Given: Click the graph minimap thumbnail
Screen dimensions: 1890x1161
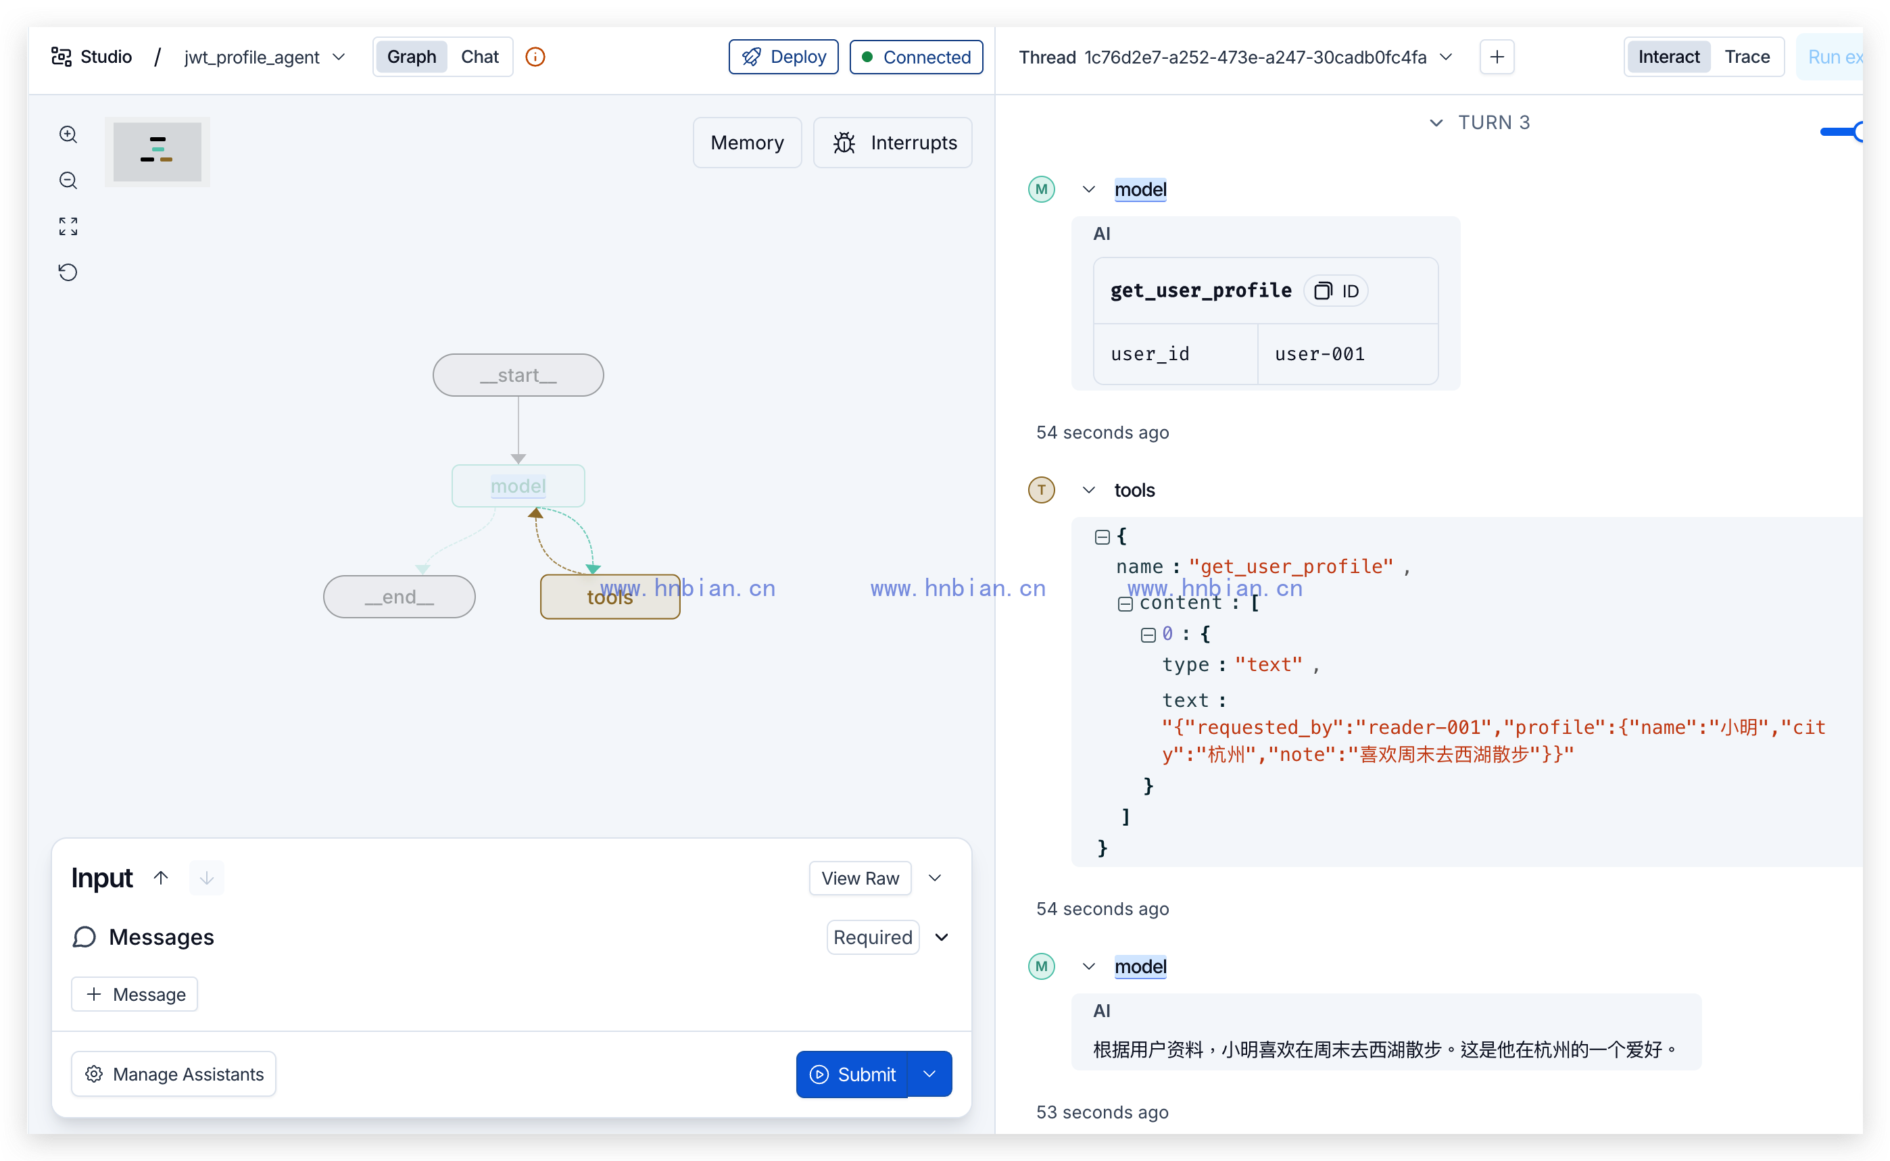Looking at the screenshot, I should pos(157,151).
